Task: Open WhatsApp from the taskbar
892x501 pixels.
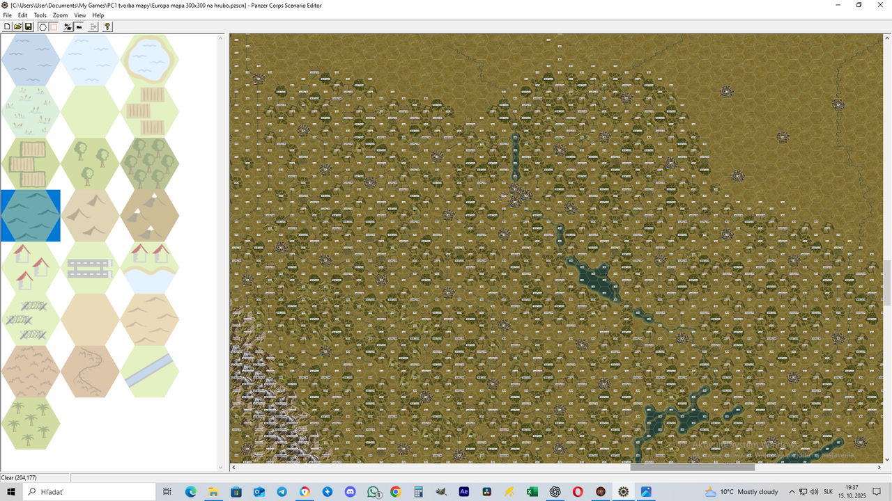Action: [x=373, y=492]
